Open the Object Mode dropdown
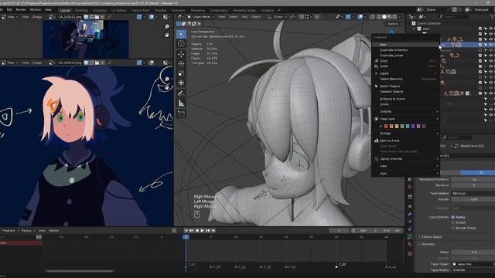Image resolution: width=495 pixels, height=278 pixels. [200, 17]
